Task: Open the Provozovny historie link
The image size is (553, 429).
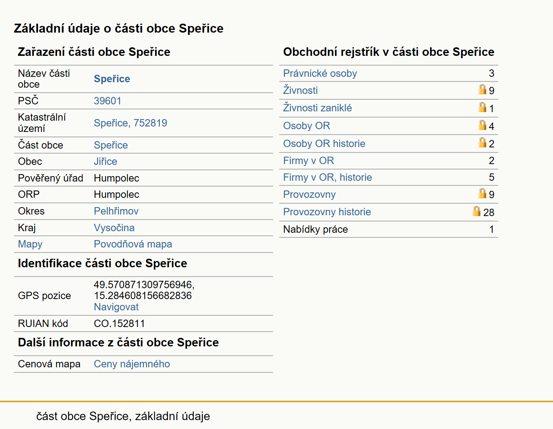Action: coord(327,212)
